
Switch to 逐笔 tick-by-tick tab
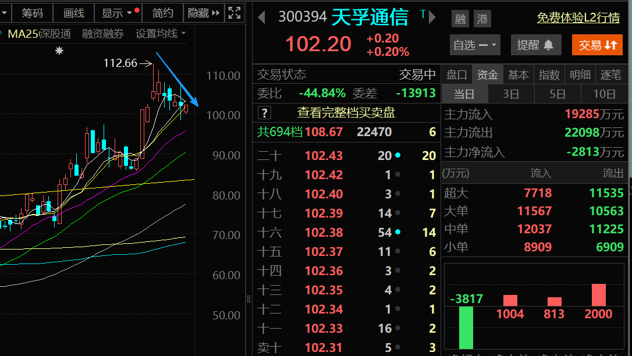(x=610, y=74)
